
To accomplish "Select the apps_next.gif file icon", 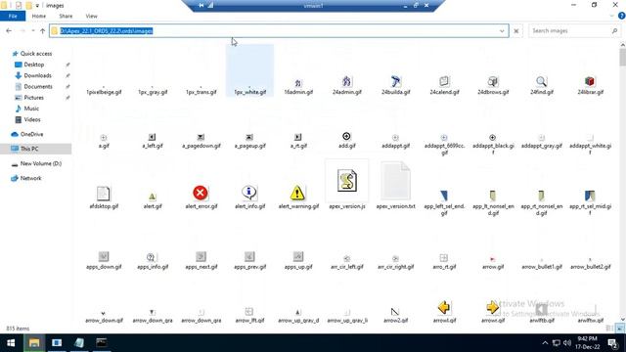I will click(x=201, y=256).
